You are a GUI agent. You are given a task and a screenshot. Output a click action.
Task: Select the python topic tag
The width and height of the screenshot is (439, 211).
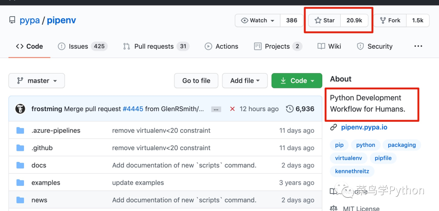365,145
